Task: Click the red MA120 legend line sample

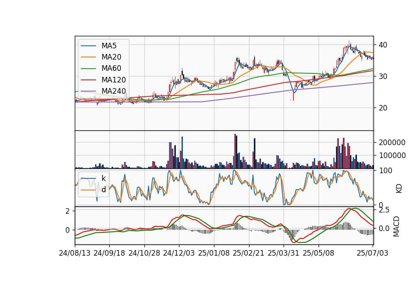Action: 88,80
